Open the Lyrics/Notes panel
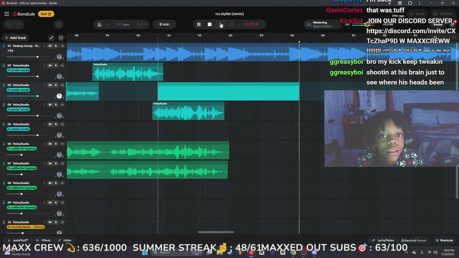Image resolution: width=459 pixels, height=258 pixels. [383, 240]
